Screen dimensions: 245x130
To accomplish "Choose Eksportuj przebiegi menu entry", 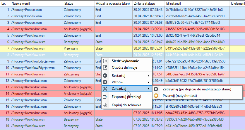I will tap(127, 97).
